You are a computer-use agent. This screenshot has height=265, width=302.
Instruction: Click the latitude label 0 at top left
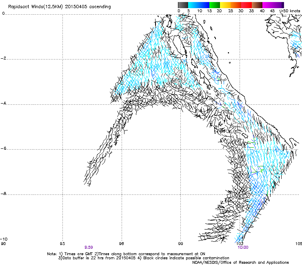(3, 13)
